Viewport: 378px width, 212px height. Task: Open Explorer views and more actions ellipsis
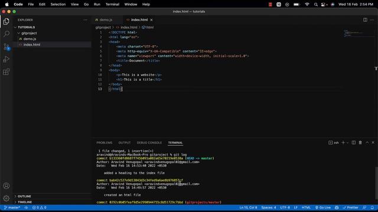pos(85,20)
